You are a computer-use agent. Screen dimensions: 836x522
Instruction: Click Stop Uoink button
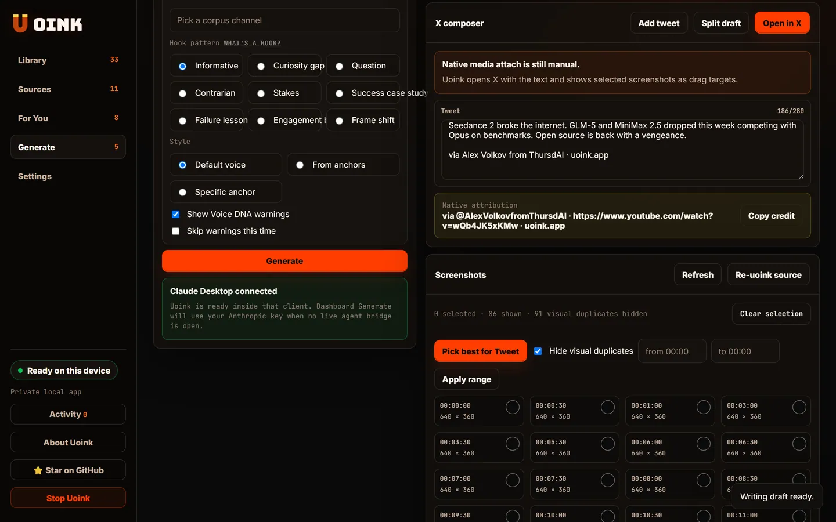click(x=68, y=498)
